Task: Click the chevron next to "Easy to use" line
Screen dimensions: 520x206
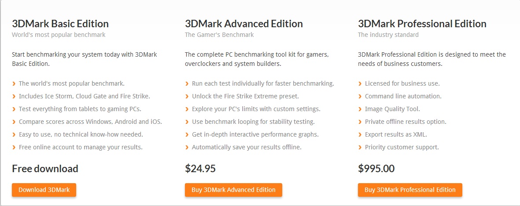Action: click(14, 134)
